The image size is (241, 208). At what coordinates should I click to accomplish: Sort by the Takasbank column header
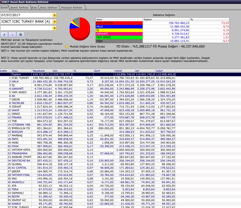point(42,71)
